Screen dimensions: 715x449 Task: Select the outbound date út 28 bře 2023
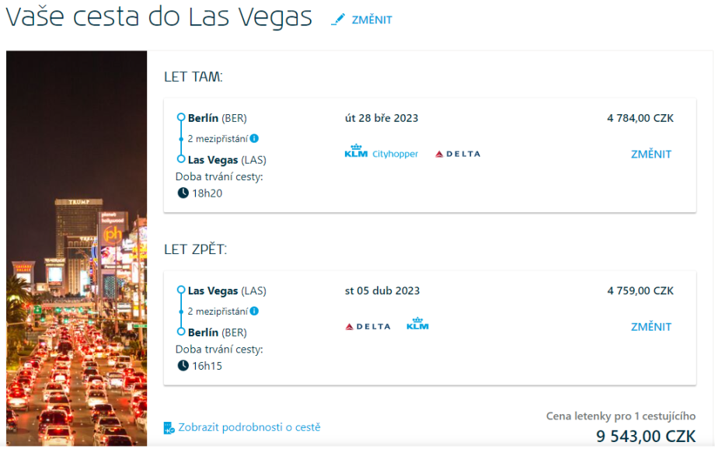tap(382, 118)
